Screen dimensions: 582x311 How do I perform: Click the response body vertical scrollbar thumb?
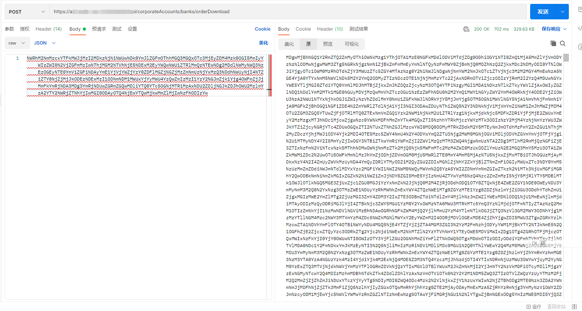click(566, 58)
